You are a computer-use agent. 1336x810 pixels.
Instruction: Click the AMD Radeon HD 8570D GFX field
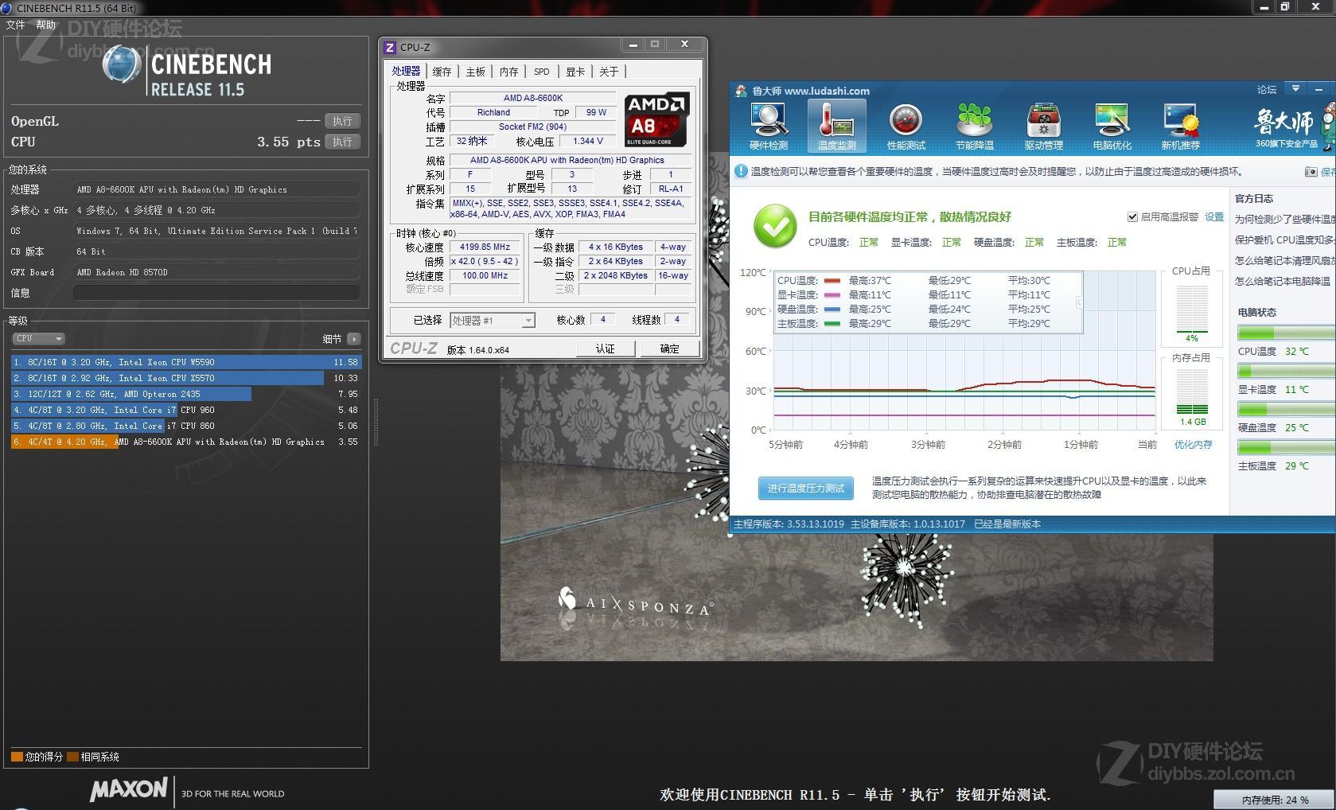pyautogui.click(x=217, y=272)
